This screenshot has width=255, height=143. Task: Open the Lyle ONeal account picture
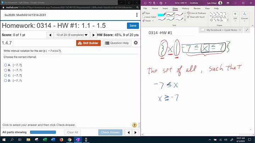pos(220,3)
